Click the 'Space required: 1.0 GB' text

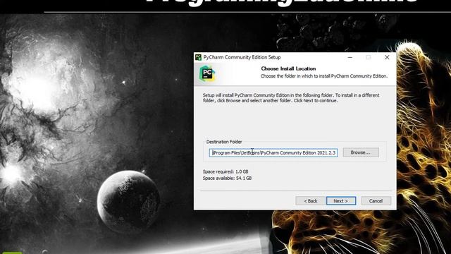pyautogui.click(x=225, y=171)
